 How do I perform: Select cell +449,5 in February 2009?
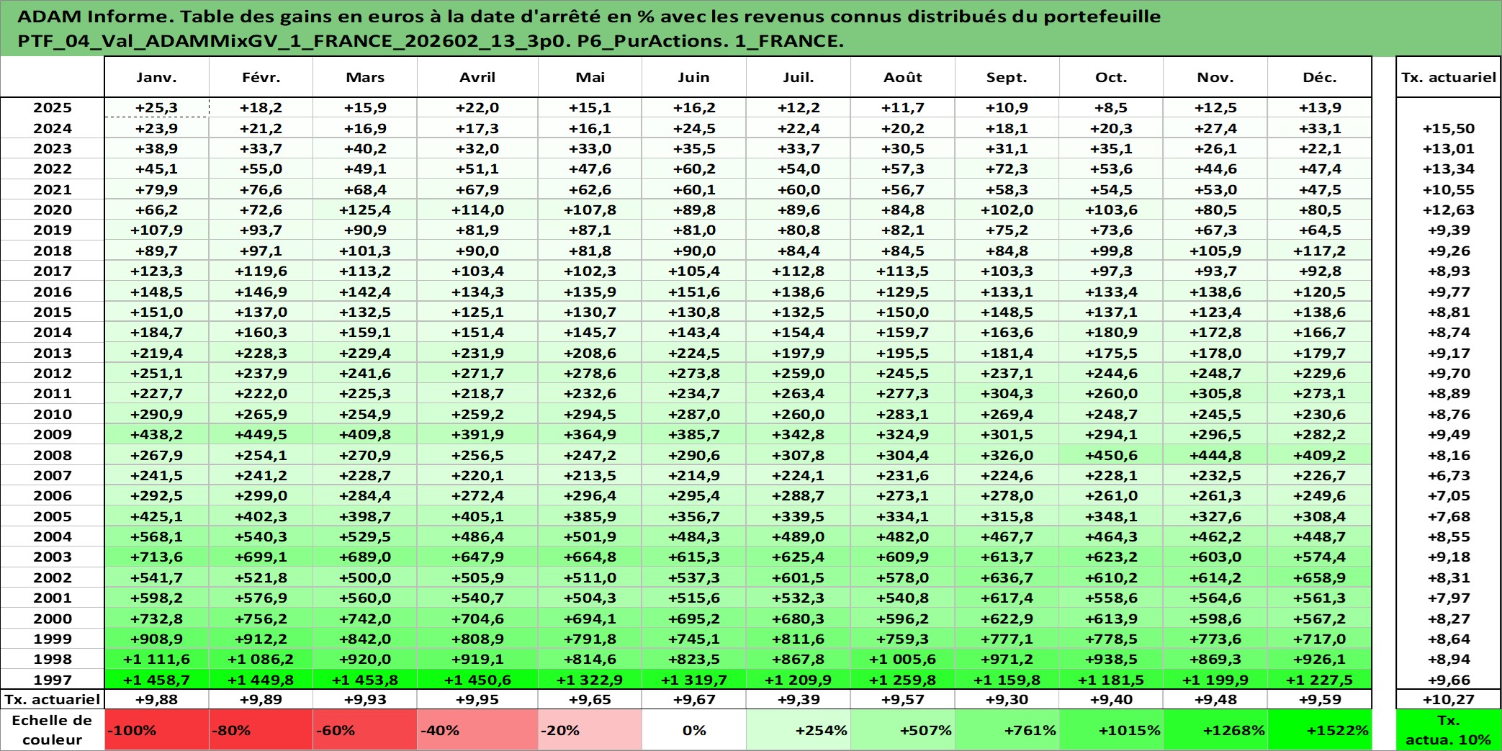(x=261, y=434)
